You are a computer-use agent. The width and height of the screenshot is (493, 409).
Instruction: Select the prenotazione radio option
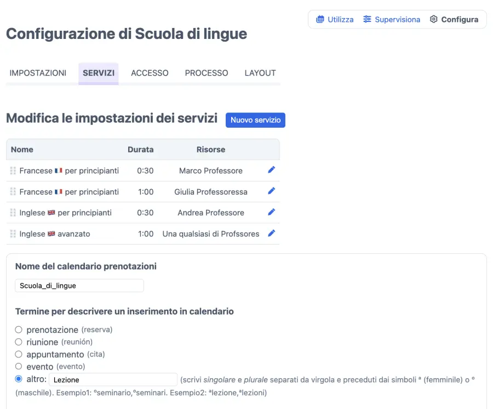tap(18, 330)
